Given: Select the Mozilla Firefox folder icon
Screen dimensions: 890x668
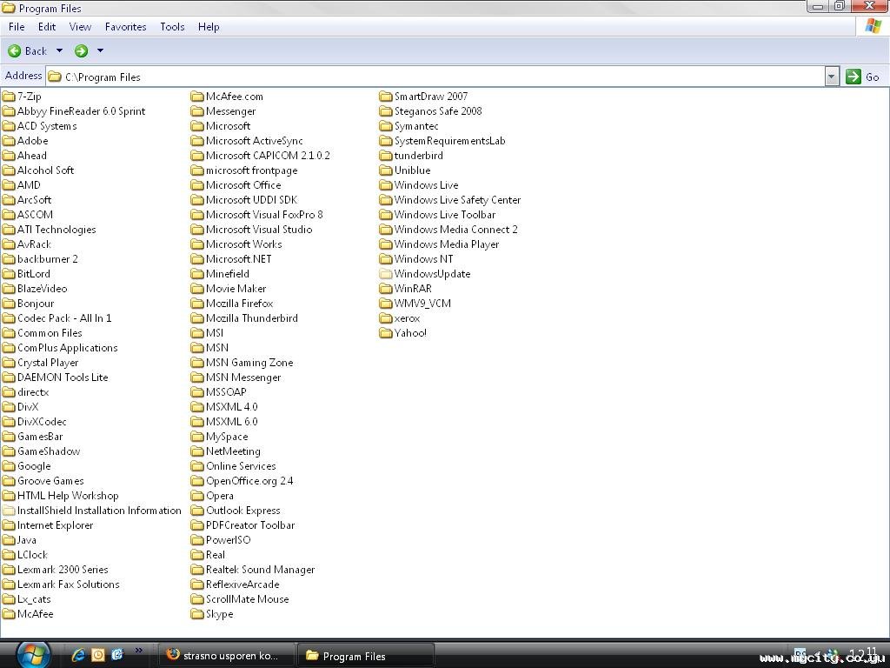Looking at the screenshot, I should coord(197,304).
